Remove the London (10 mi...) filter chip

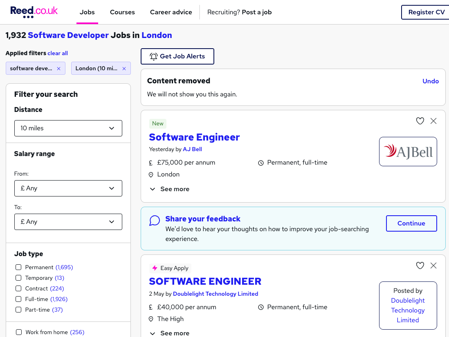124,69
